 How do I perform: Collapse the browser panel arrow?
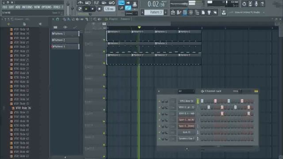[x=2, y=19]
